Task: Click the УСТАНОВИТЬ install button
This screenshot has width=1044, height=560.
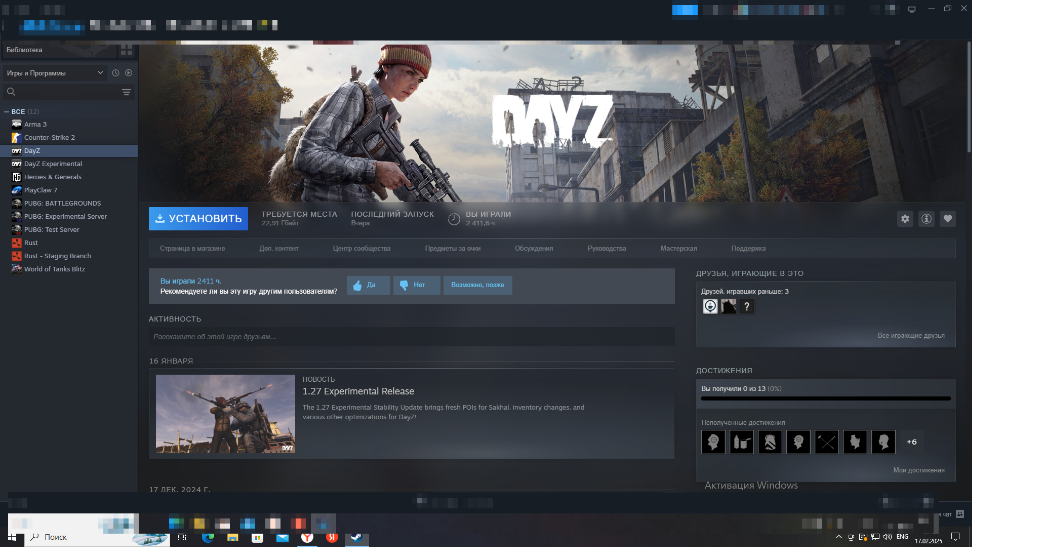Action: point(198,219)
